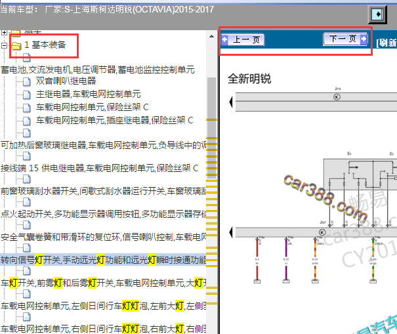397x334 pixels.
Task: Click document icon beside 插座继电器 entry
Action: [27, 121]
